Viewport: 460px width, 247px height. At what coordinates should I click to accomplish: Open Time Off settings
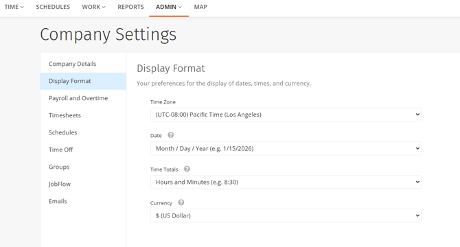(83, 150)
